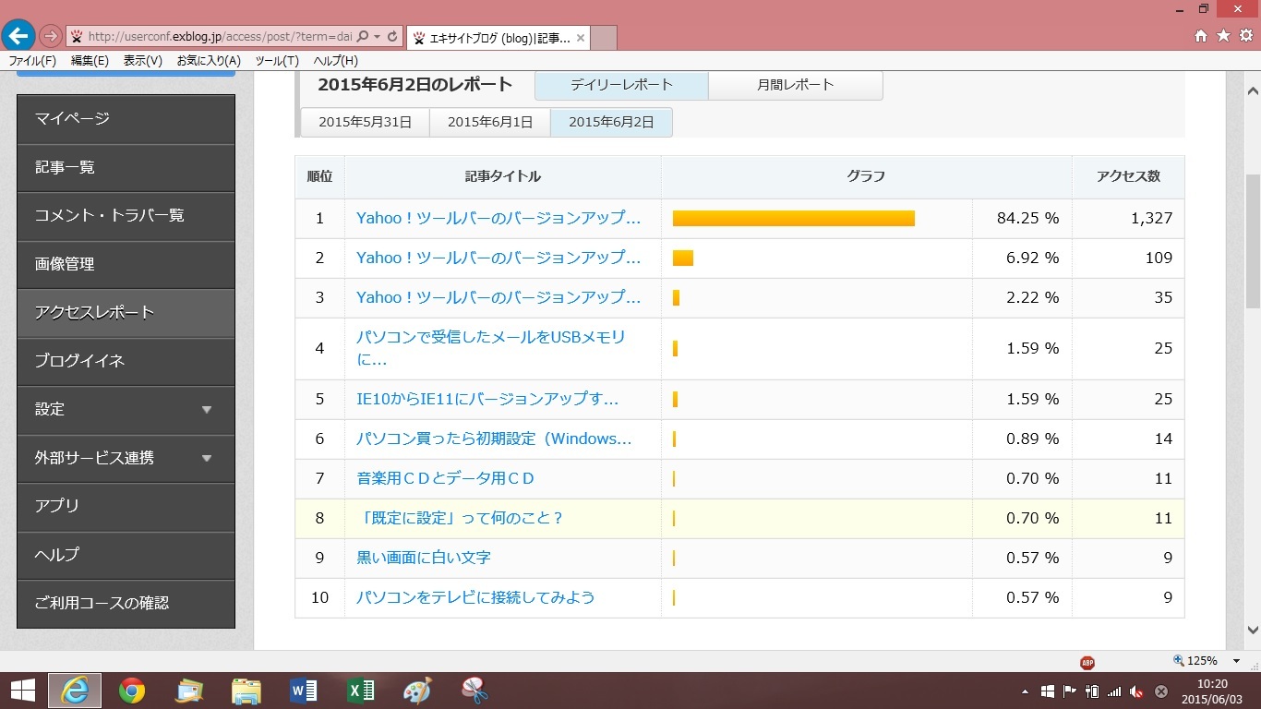Close the エキサイトブログ browser tab

580,38
